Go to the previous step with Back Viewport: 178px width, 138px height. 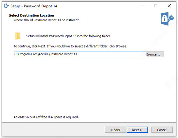tap(115, 130)
